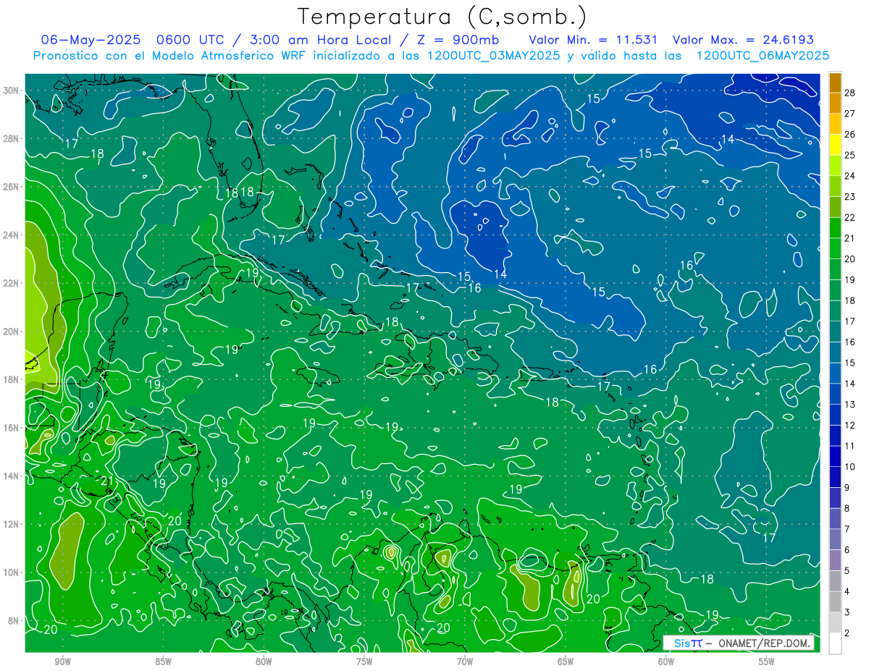The height and width of the screenshot is (671, 869).
Task: Click the legend value 13
Action: (850, 404)
